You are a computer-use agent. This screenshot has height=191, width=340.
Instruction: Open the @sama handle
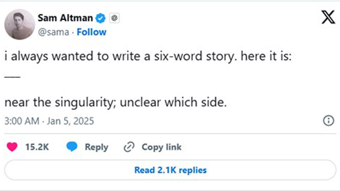point(53,32)
